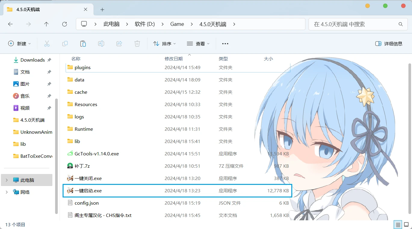This screenshot has height=229, width=412.
Task: Click the Downloads icon in sidebar
Action: 16,60
